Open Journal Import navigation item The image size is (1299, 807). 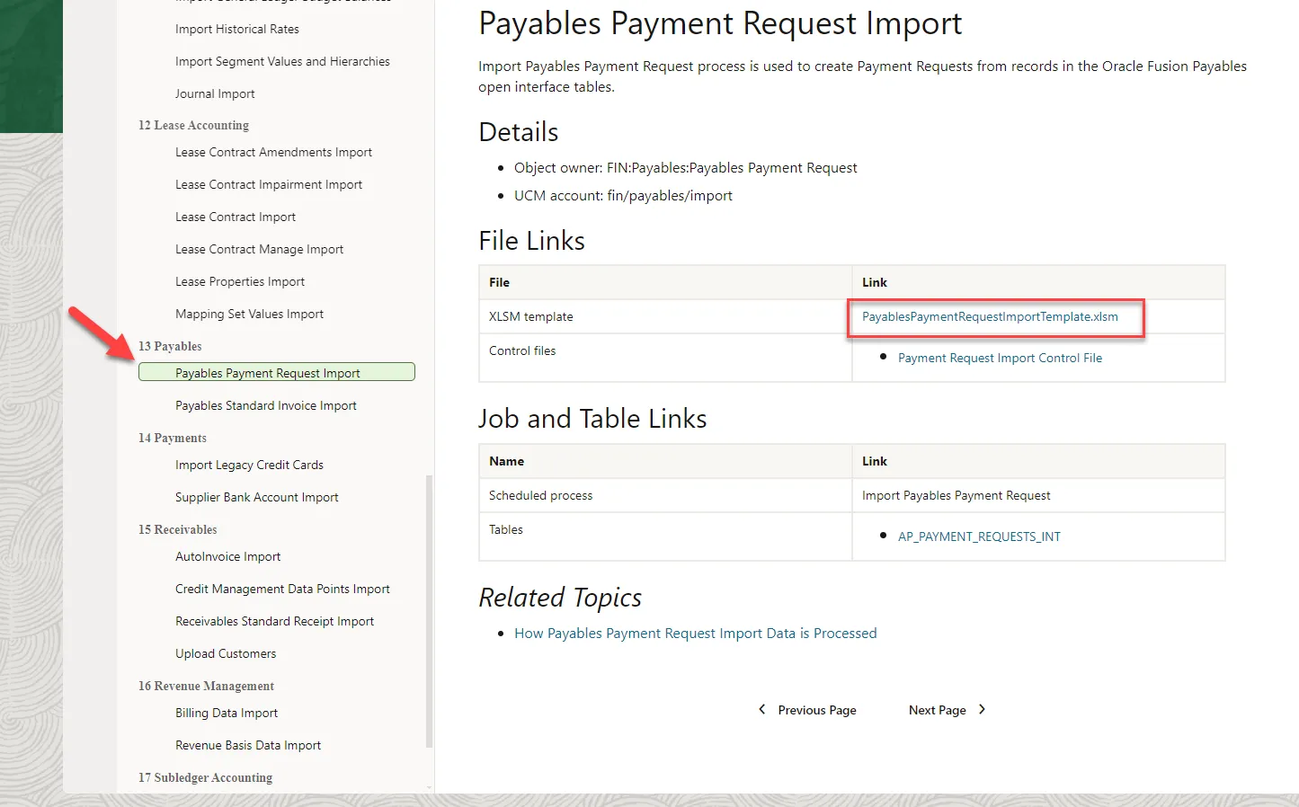215,93
